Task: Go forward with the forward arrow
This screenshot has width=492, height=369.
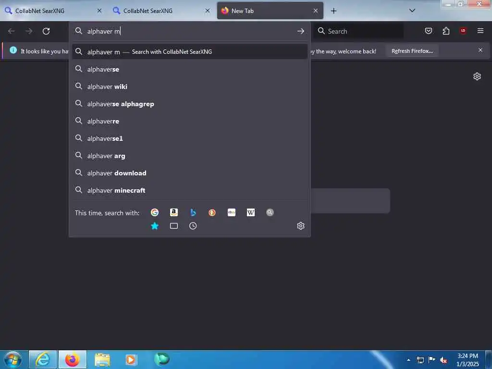Action: (29, 31)
